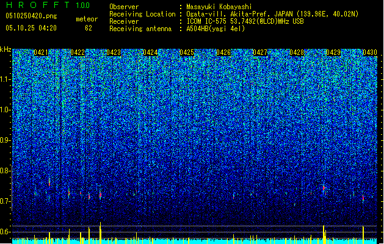Click the Receiver label

124,21
